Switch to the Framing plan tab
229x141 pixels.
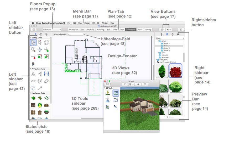(x=148, y=30)
